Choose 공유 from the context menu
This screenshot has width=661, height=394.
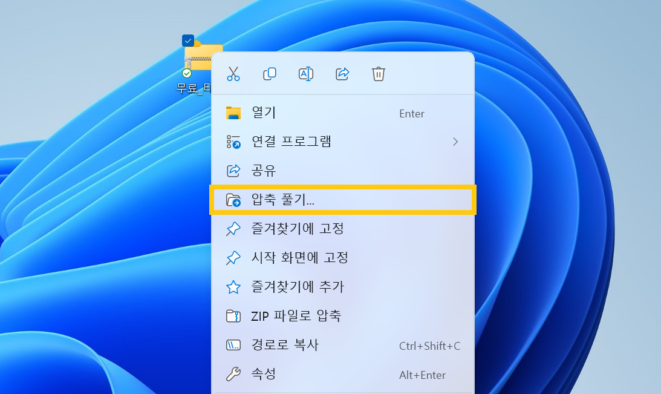point(343,171)
